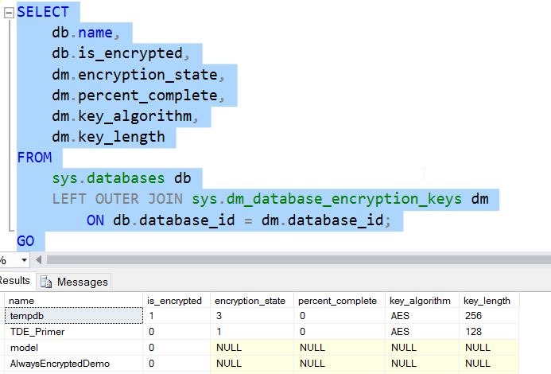Click the horizontal scrollbar left arrow

click(39, 260)
